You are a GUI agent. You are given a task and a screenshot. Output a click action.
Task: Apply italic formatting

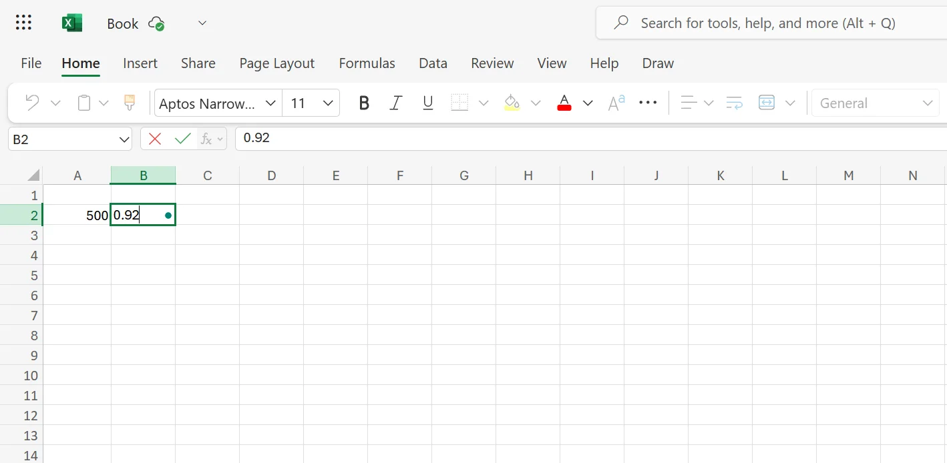[395, 103]
